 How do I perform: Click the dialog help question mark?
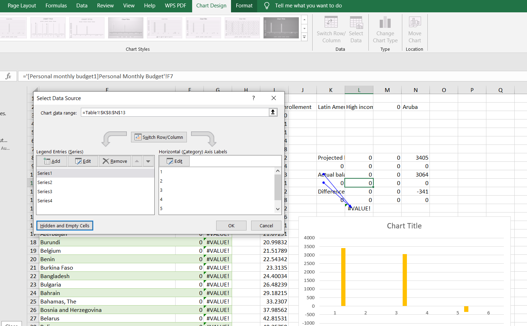[253, 98]
